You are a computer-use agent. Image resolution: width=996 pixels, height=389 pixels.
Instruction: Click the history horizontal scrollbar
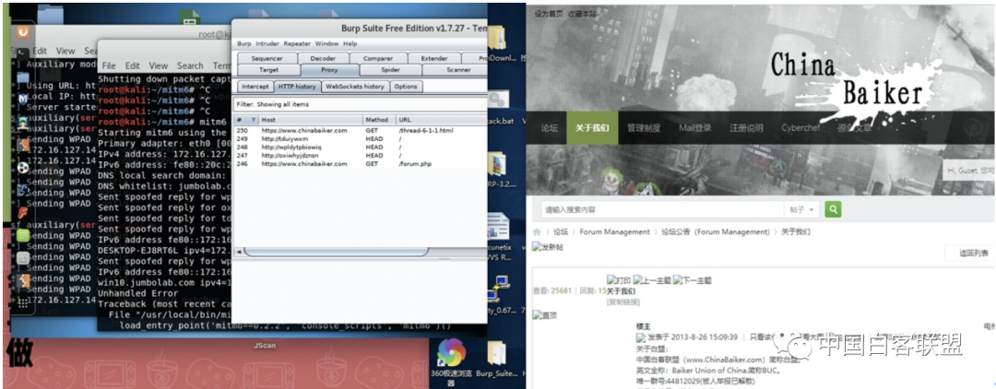336,252
